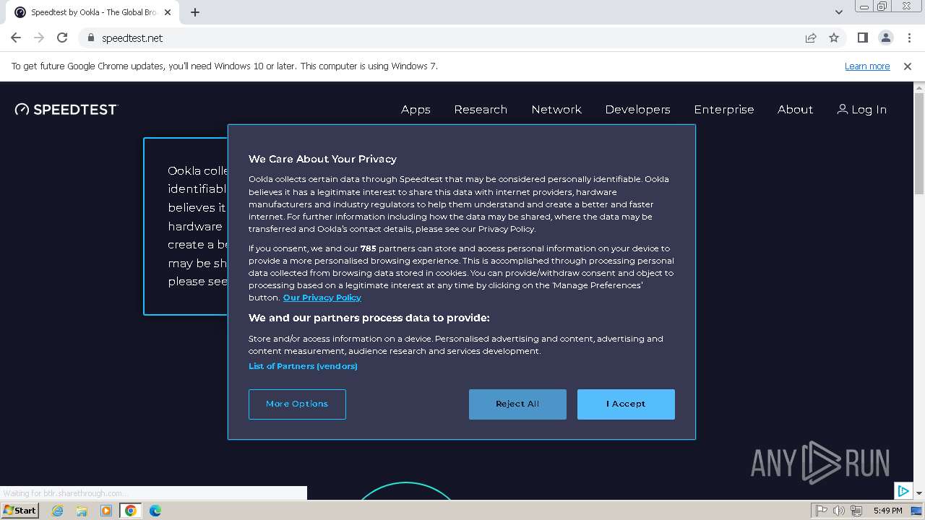Click I Accept button

626,404
